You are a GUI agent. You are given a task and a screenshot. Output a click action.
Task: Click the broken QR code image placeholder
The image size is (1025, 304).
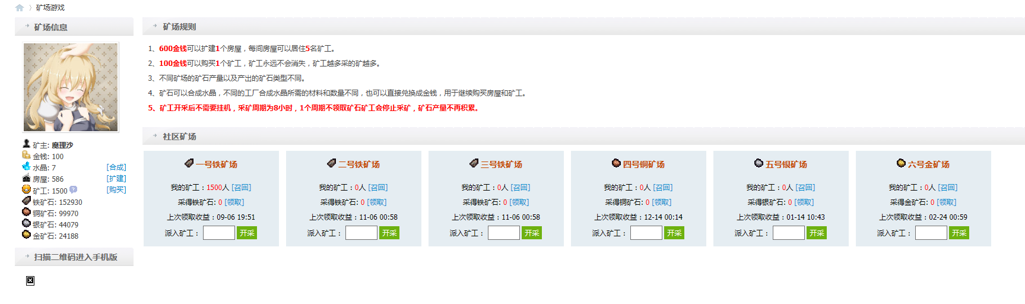click(x=30, y=281)
